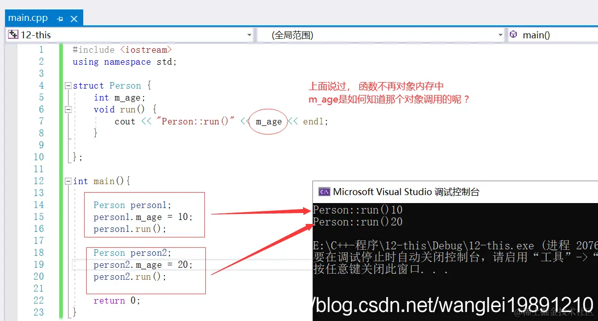598x321 pixels.
Task: Click the Microsoft Visual Studio 调试控制台 title
Action: pyautogui.click(x=406, y=192)
